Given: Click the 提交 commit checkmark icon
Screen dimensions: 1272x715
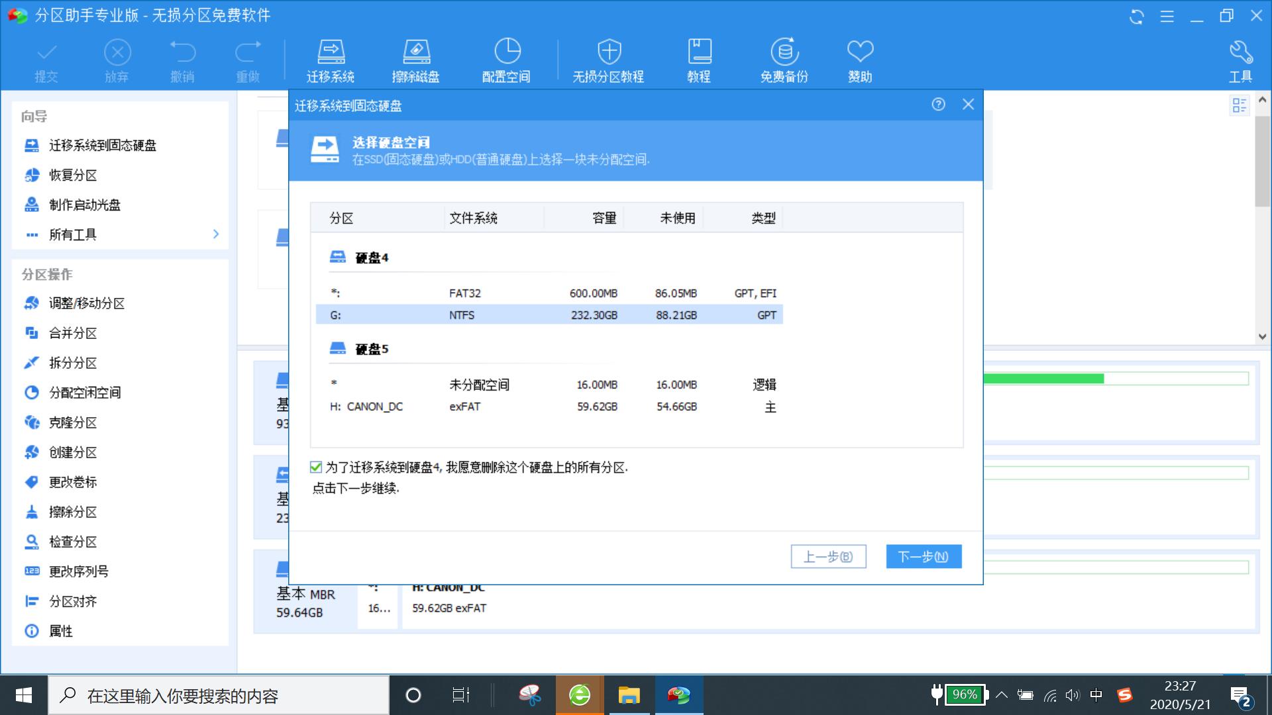Looking at the screenshot, I should [x=46, y=58].
